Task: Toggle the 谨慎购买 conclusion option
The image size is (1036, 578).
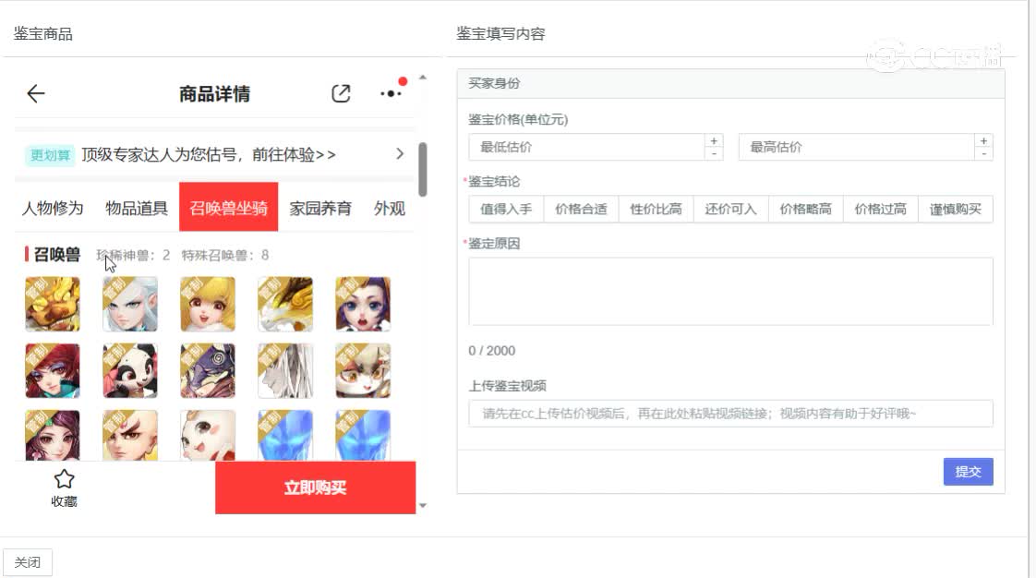Action: 956,209
